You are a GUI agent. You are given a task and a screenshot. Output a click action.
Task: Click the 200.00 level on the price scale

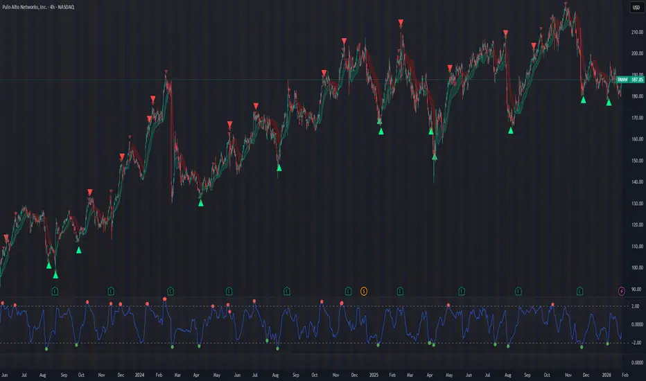pos(637,53)
